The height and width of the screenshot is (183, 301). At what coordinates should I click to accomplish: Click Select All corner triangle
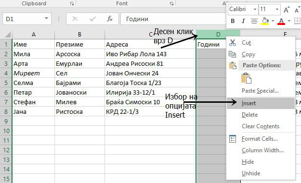tap(7, 35)
